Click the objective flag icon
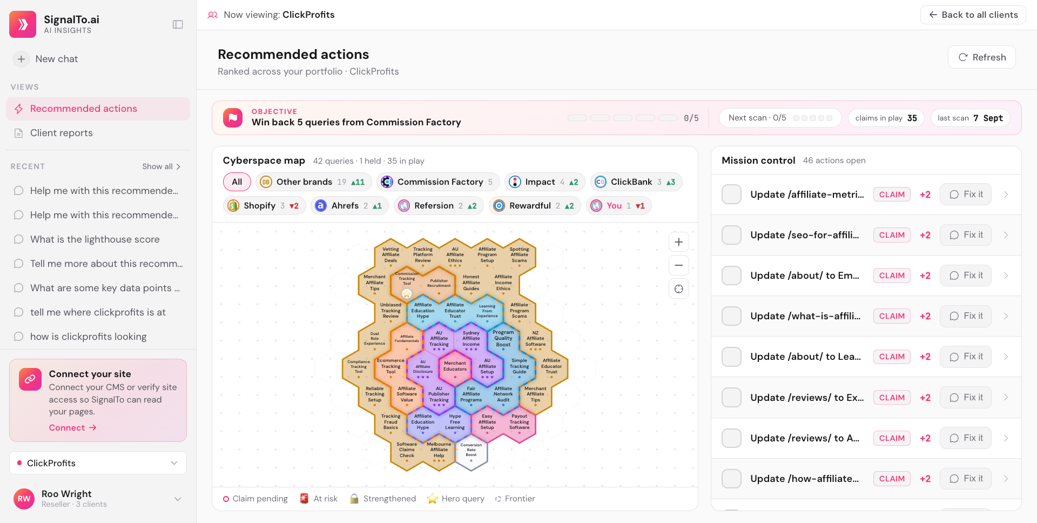 click(x=233, y=118)
